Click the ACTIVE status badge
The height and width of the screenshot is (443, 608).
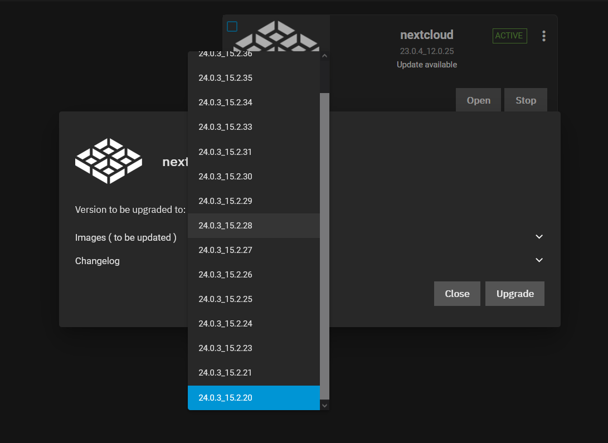click(x=509, y=36)
